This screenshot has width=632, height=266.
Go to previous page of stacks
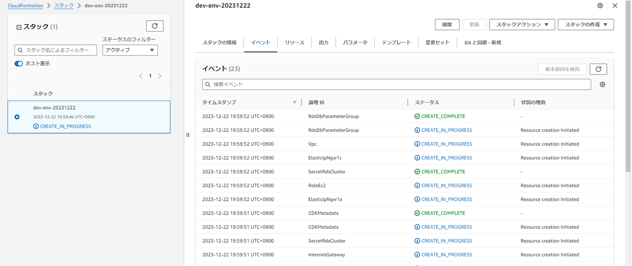tap(141, 76)
